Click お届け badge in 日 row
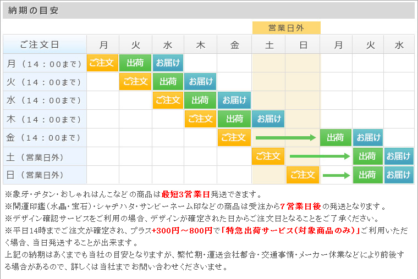The height and width of the screenshot is (279, 418). click(399, 175)
